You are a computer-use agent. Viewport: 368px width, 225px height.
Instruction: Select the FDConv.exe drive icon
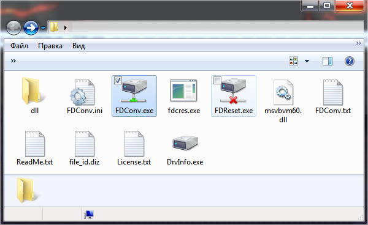134,91
